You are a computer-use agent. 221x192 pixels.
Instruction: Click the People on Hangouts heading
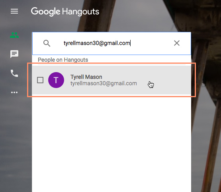pos(63,60)
